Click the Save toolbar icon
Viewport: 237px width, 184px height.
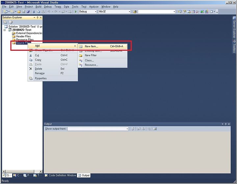[24, 12]
